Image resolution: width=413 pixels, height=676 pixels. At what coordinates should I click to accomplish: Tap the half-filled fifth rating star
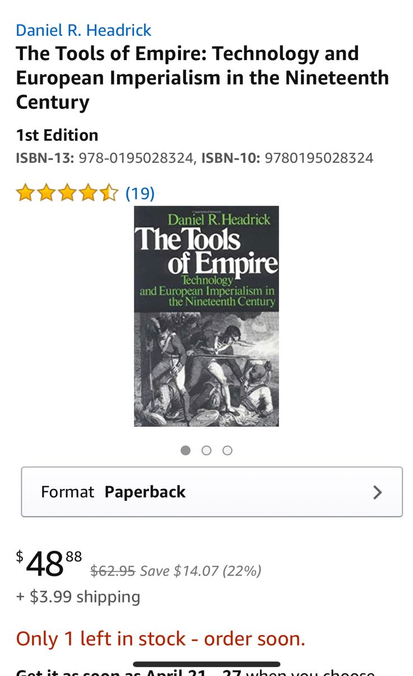click(x=109, y=193)
